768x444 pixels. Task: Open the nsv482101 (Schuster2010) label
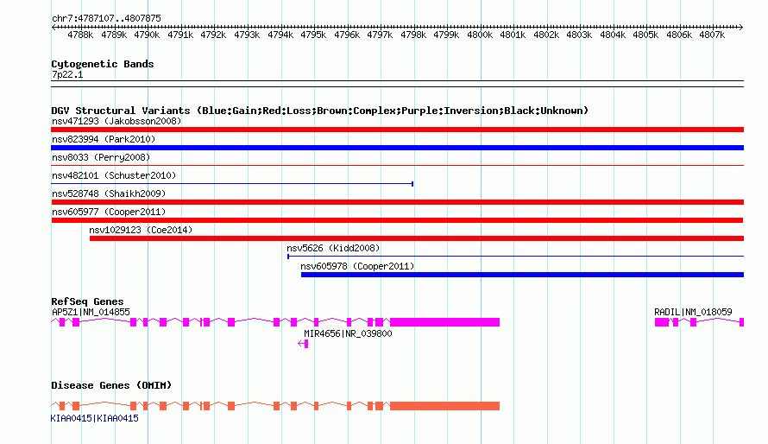(x=114, y=175)
